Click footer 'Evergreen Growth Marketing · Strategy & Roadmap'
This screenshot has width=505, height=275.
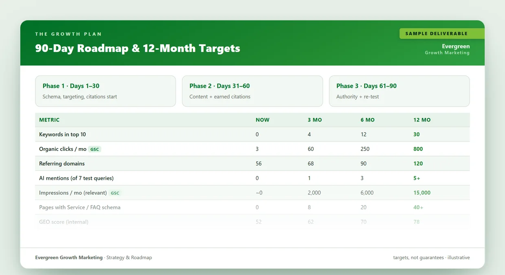[94, 258]
